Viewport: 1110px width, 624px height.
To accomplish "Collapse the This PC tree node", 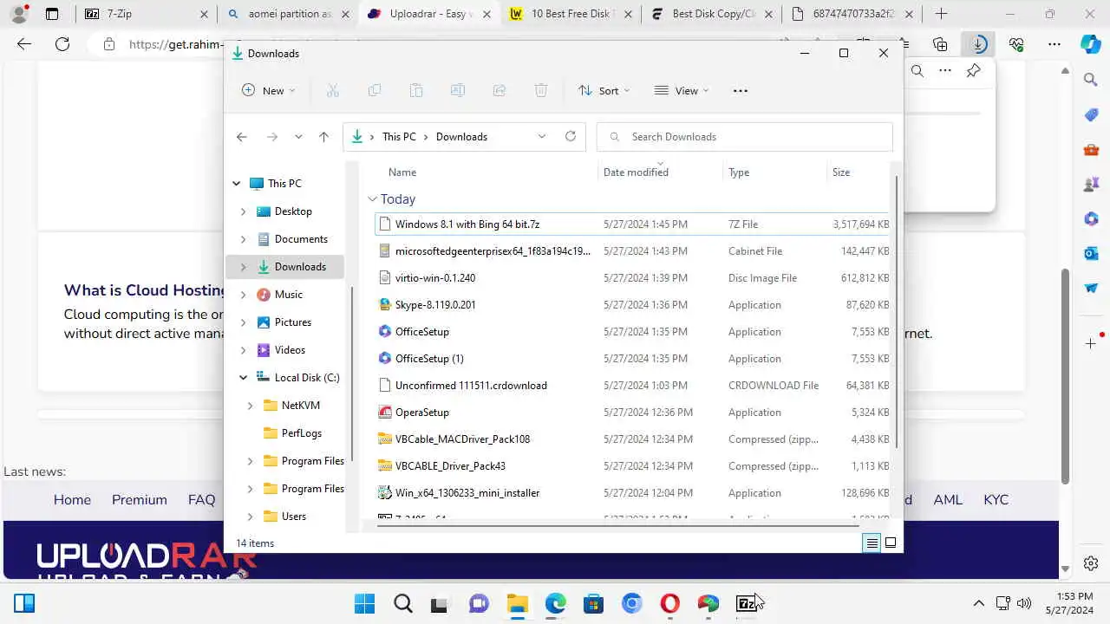I will [x=236, y=183].
